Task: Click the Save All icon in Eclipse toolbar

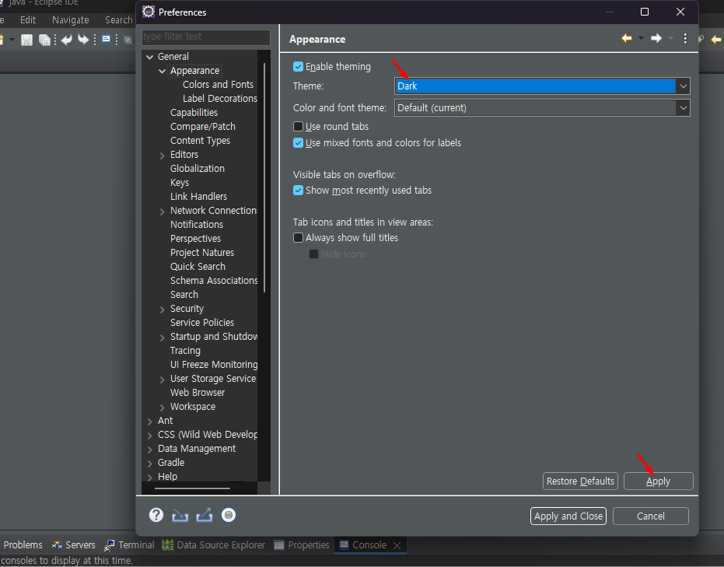Action: (44, 40)
